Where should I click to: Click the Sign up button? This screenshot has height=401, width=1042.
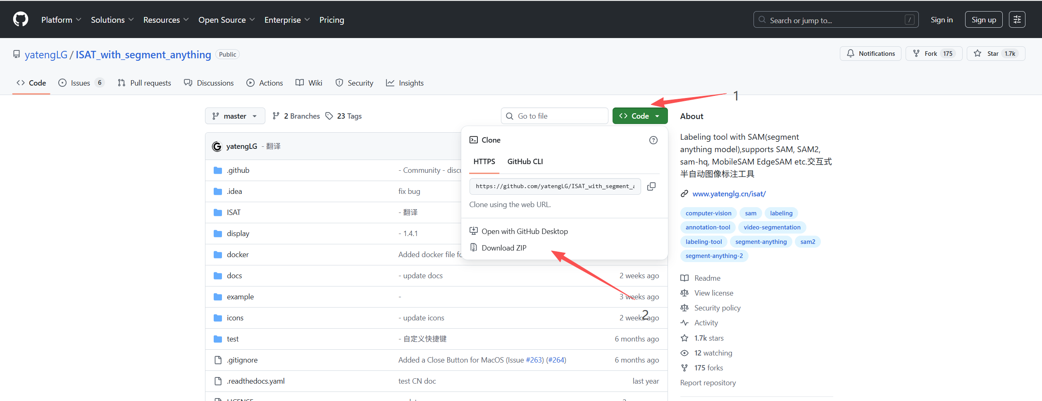click(983, 20)
